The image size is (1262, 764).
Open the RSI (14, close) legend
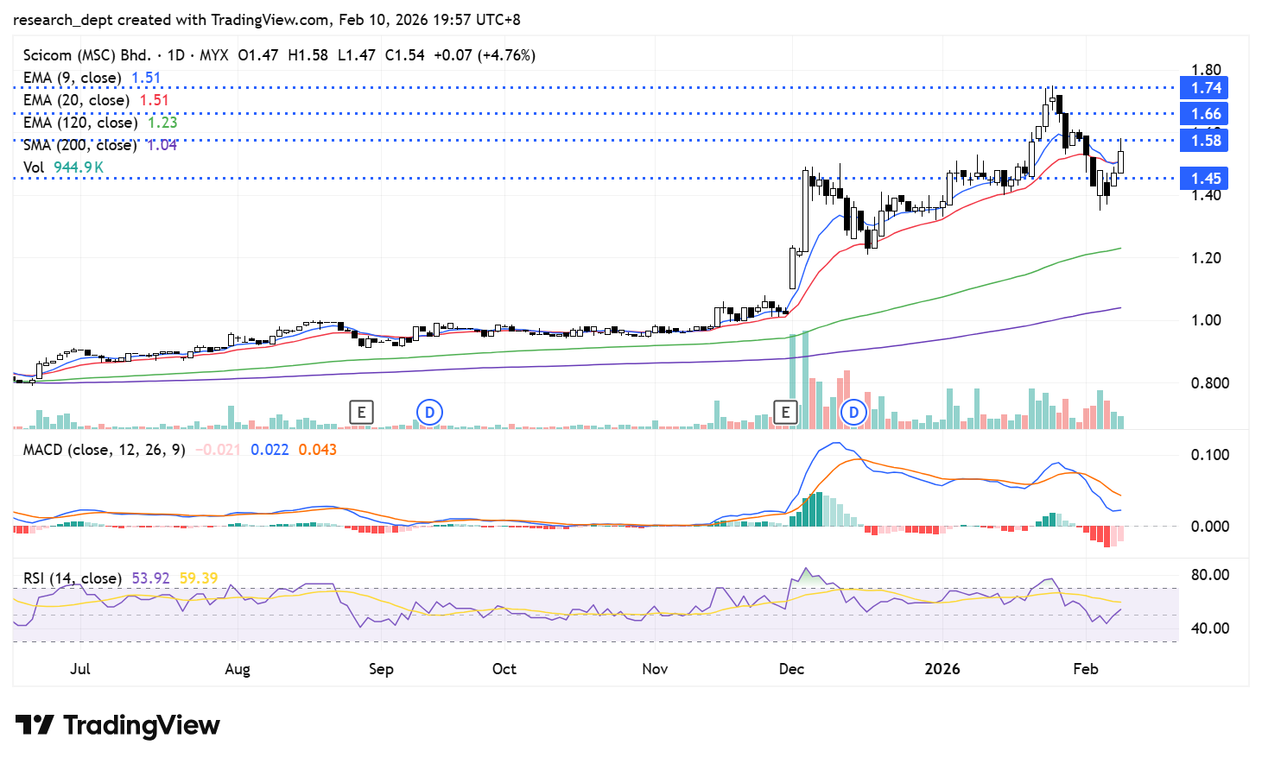tap(72, 578)
